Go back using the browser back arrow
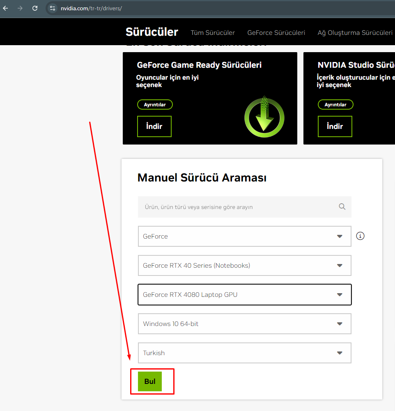 (5, 8)
